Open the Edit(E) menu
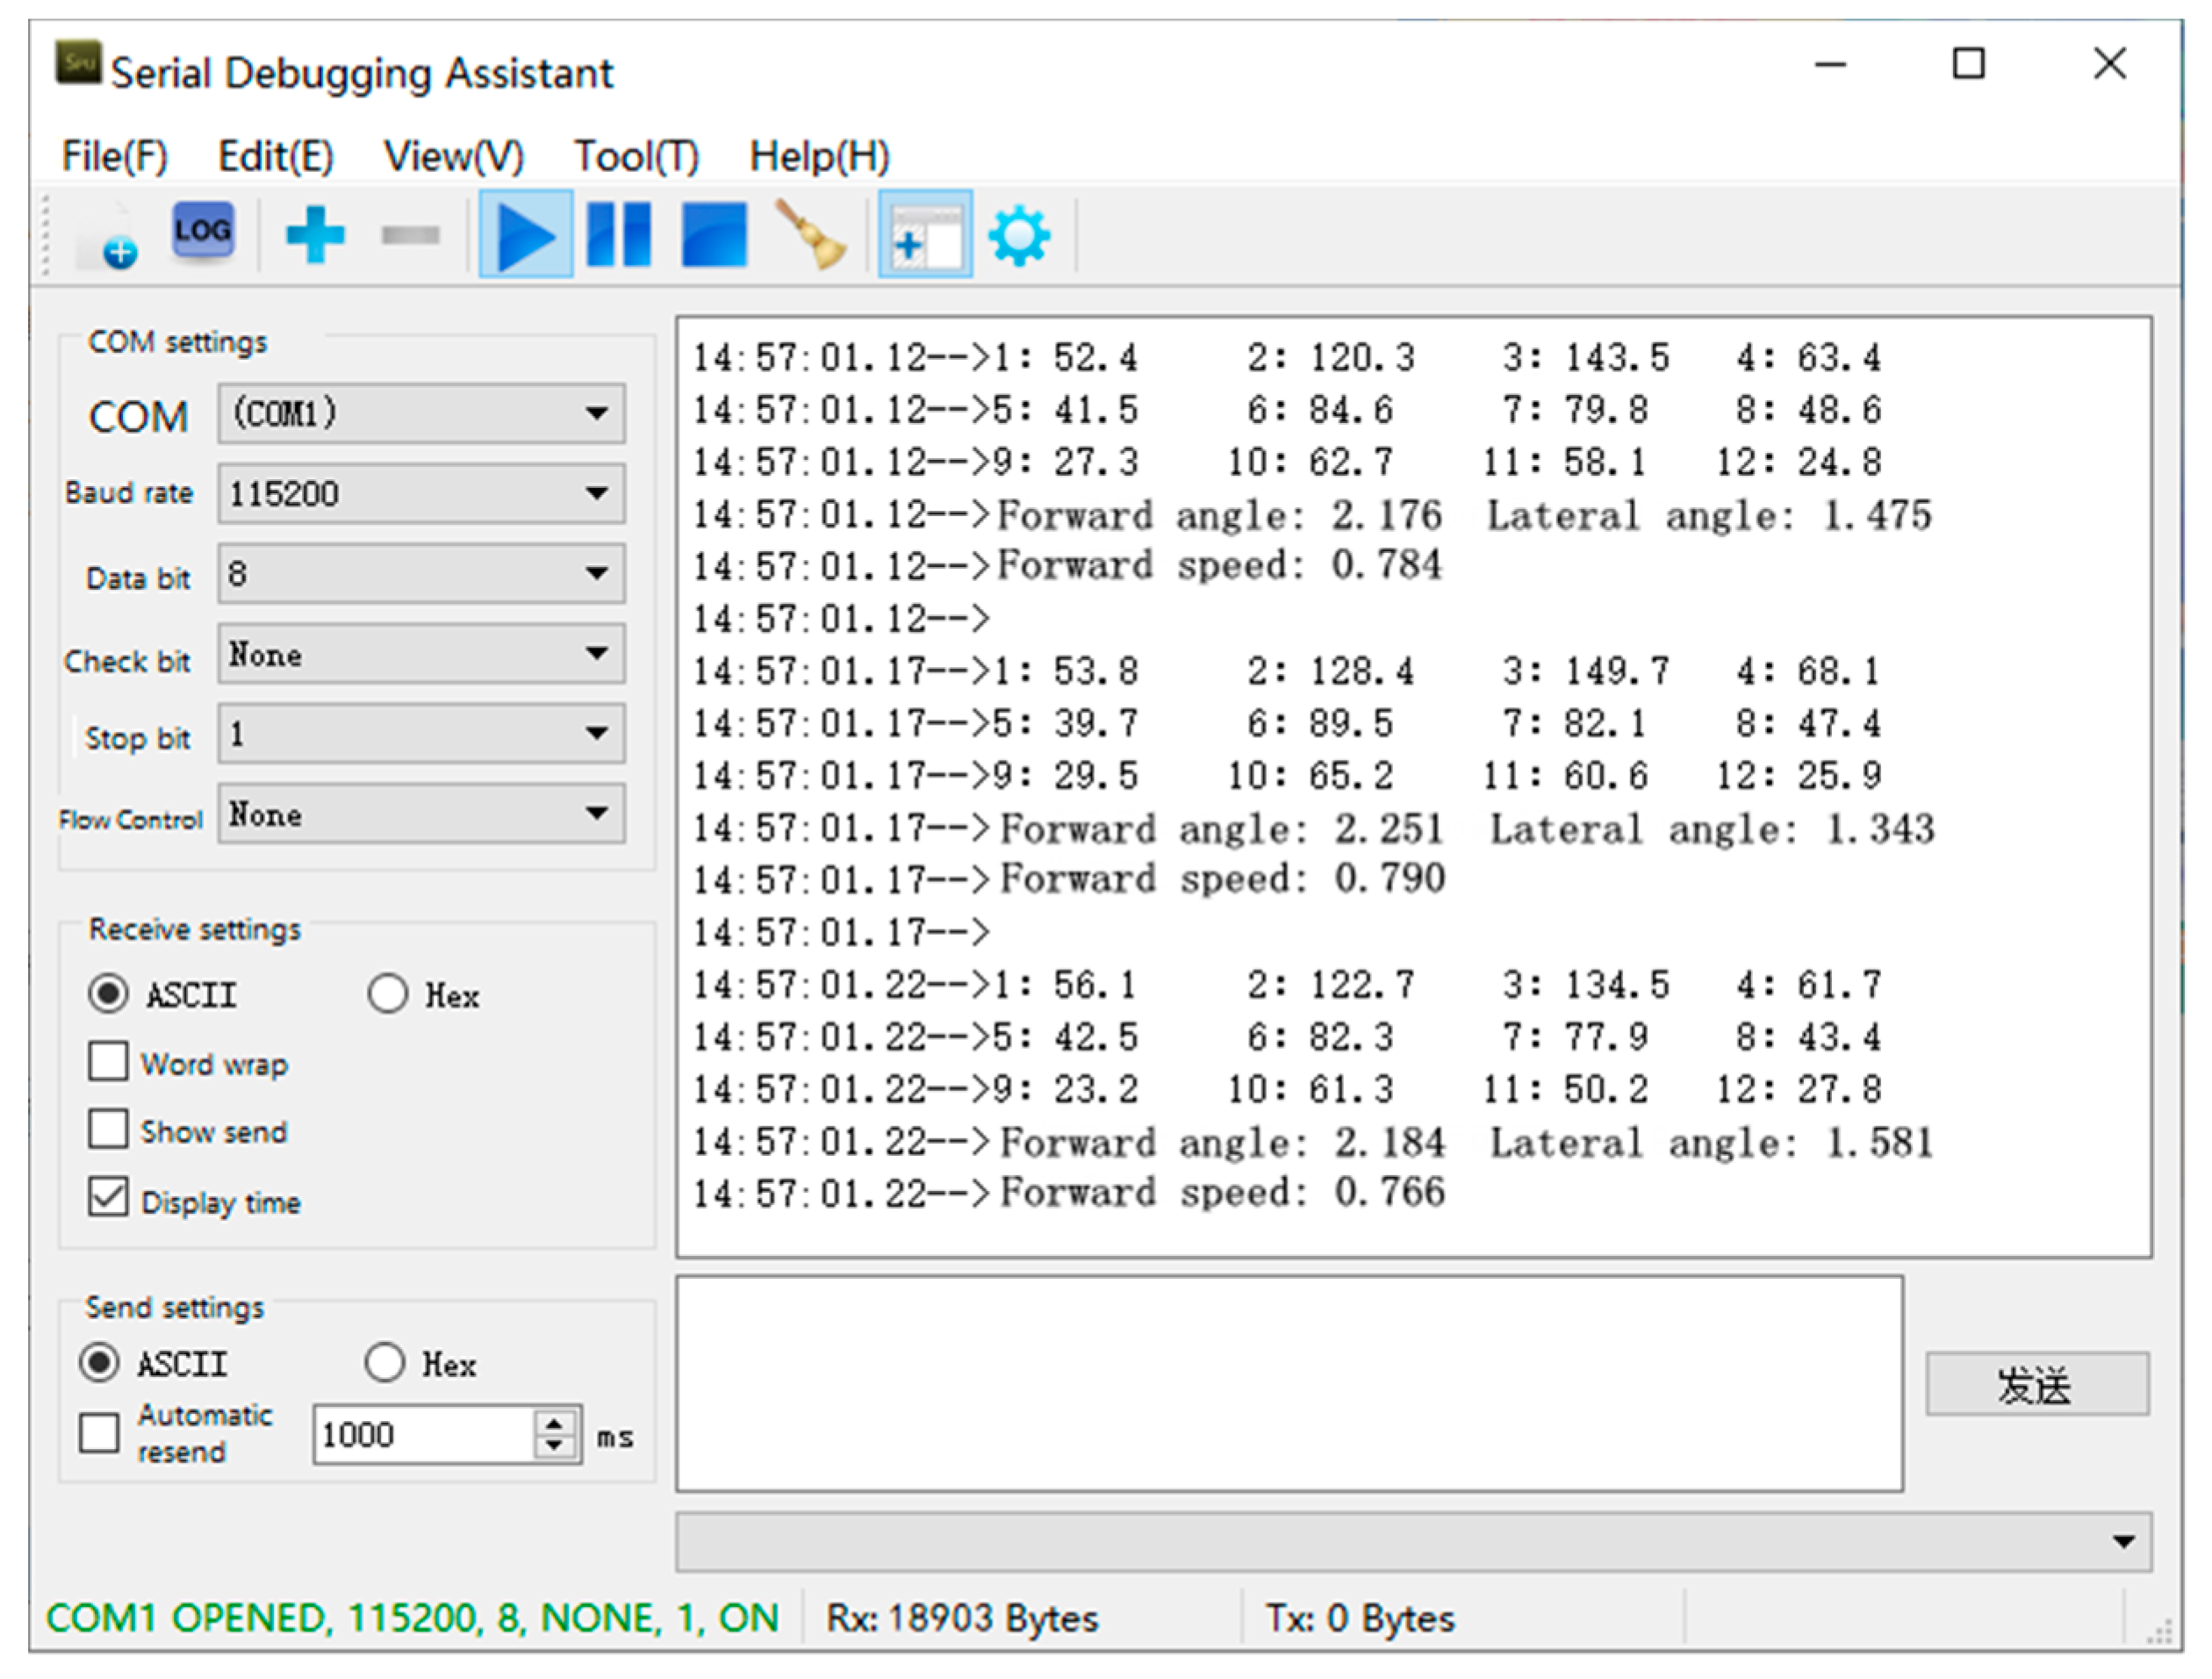This screenshot has width=2212, height=1679. coord(275,156)
